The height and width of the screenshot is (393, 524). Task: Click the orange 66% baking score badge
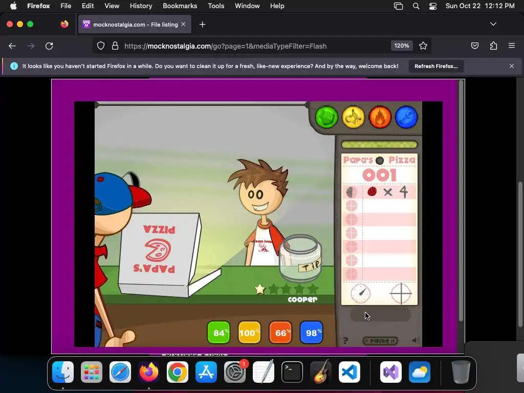click(x=280, y=333)
